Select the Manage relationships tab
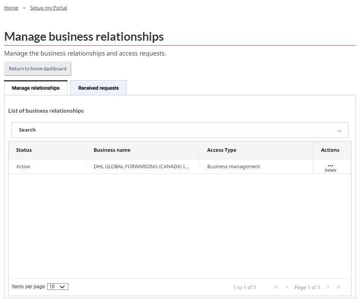 click(36, 88)
